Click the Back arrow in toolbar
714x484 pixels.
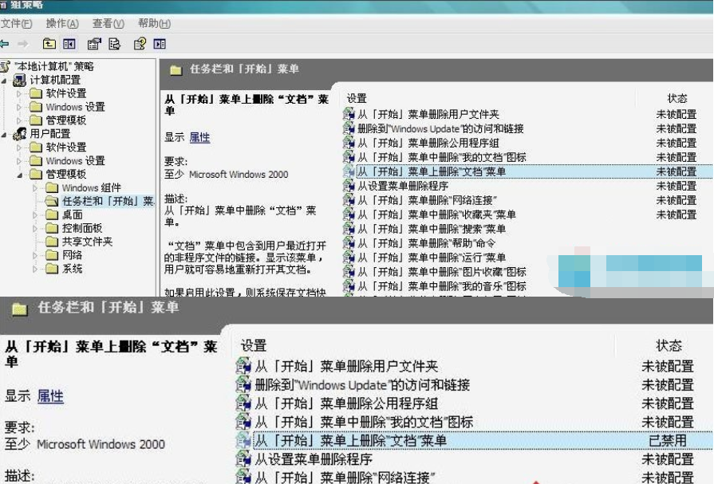[x=6, y=44]
